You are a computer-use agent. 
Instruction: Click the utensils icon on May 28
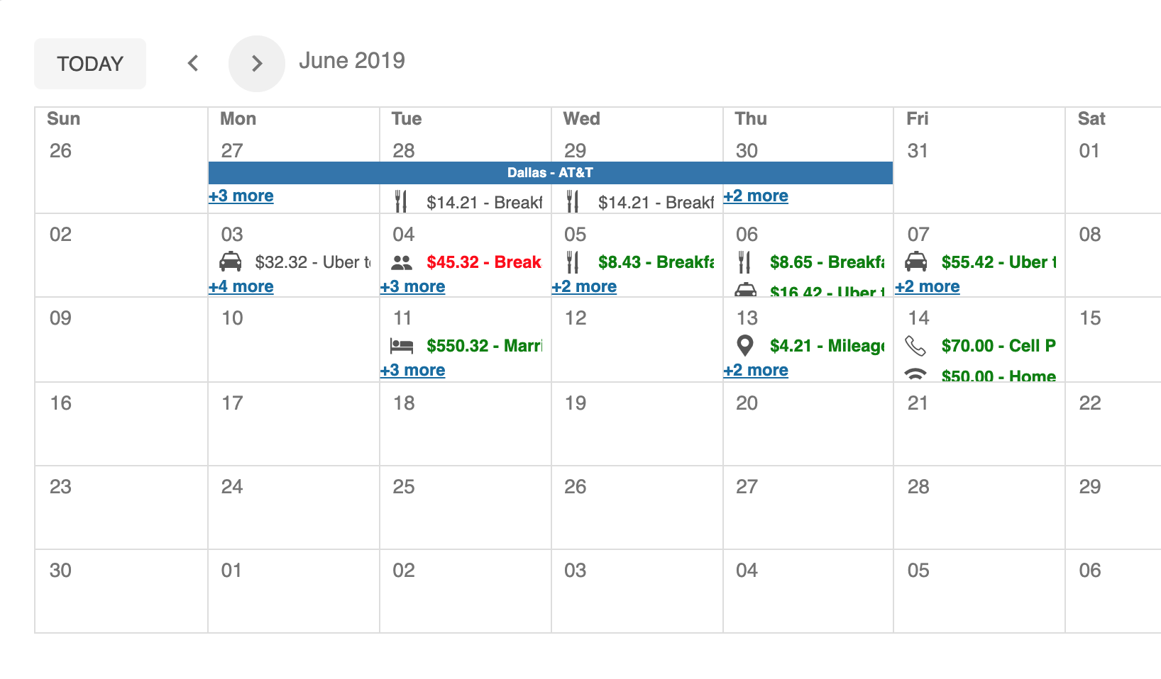pos(401,202)
